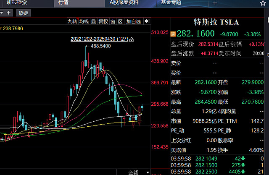269x175 pixels.
Task: Open the 复权 adjustment option
Action: (103, 21)
